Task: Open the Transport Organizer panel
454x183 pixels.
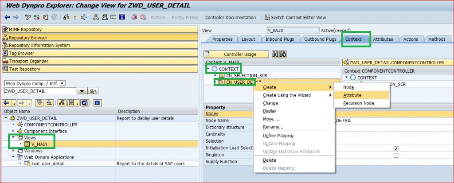Action: [100, 61]
